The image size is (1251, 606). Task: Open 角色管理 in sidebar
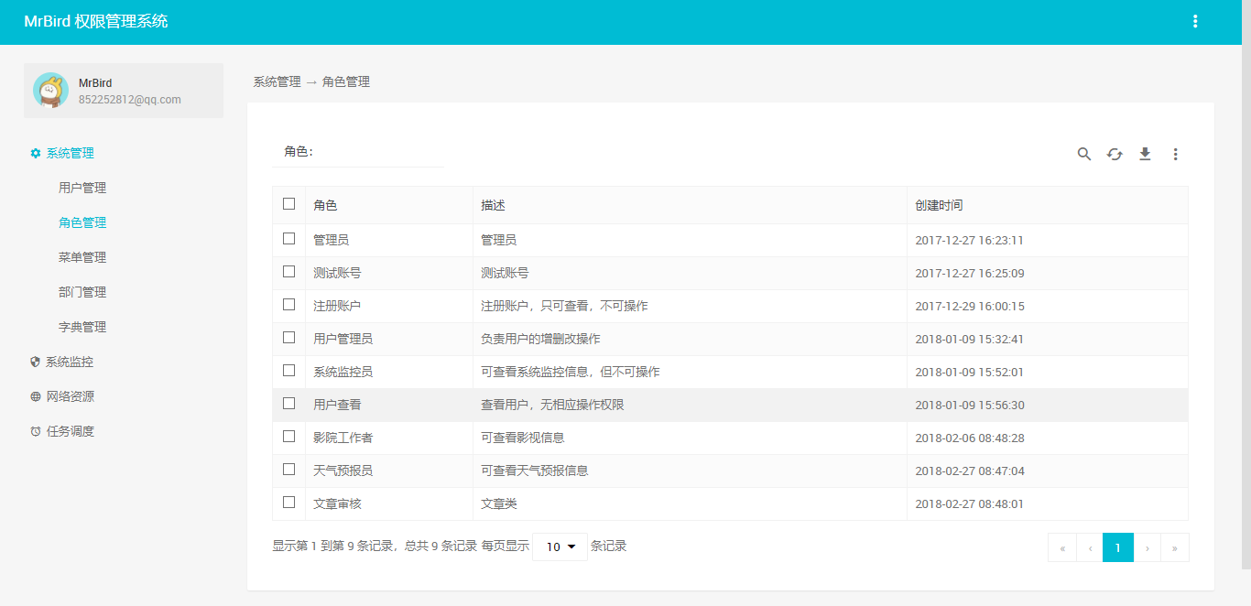click(82, 222)
